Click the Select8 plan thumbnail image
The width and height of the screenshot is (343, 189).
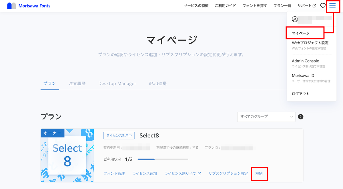[x=67, y=155]
